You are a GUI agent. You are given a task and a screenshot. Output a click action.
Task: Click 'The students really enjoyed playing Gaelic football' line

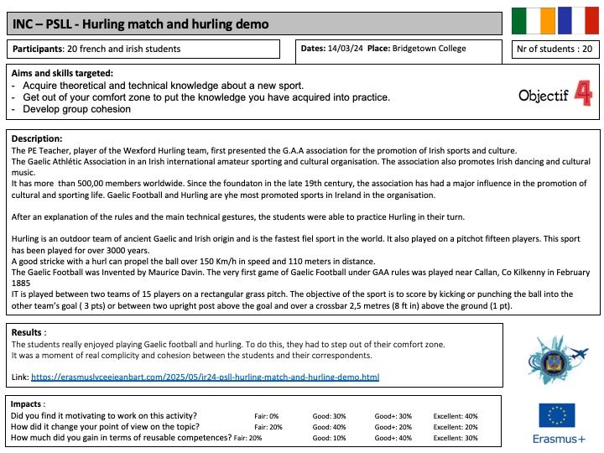[228, 345]
